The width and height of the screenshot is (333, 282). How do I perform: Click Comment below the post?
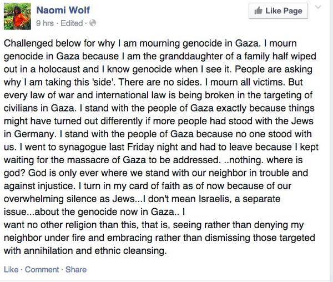click(42, 270)
